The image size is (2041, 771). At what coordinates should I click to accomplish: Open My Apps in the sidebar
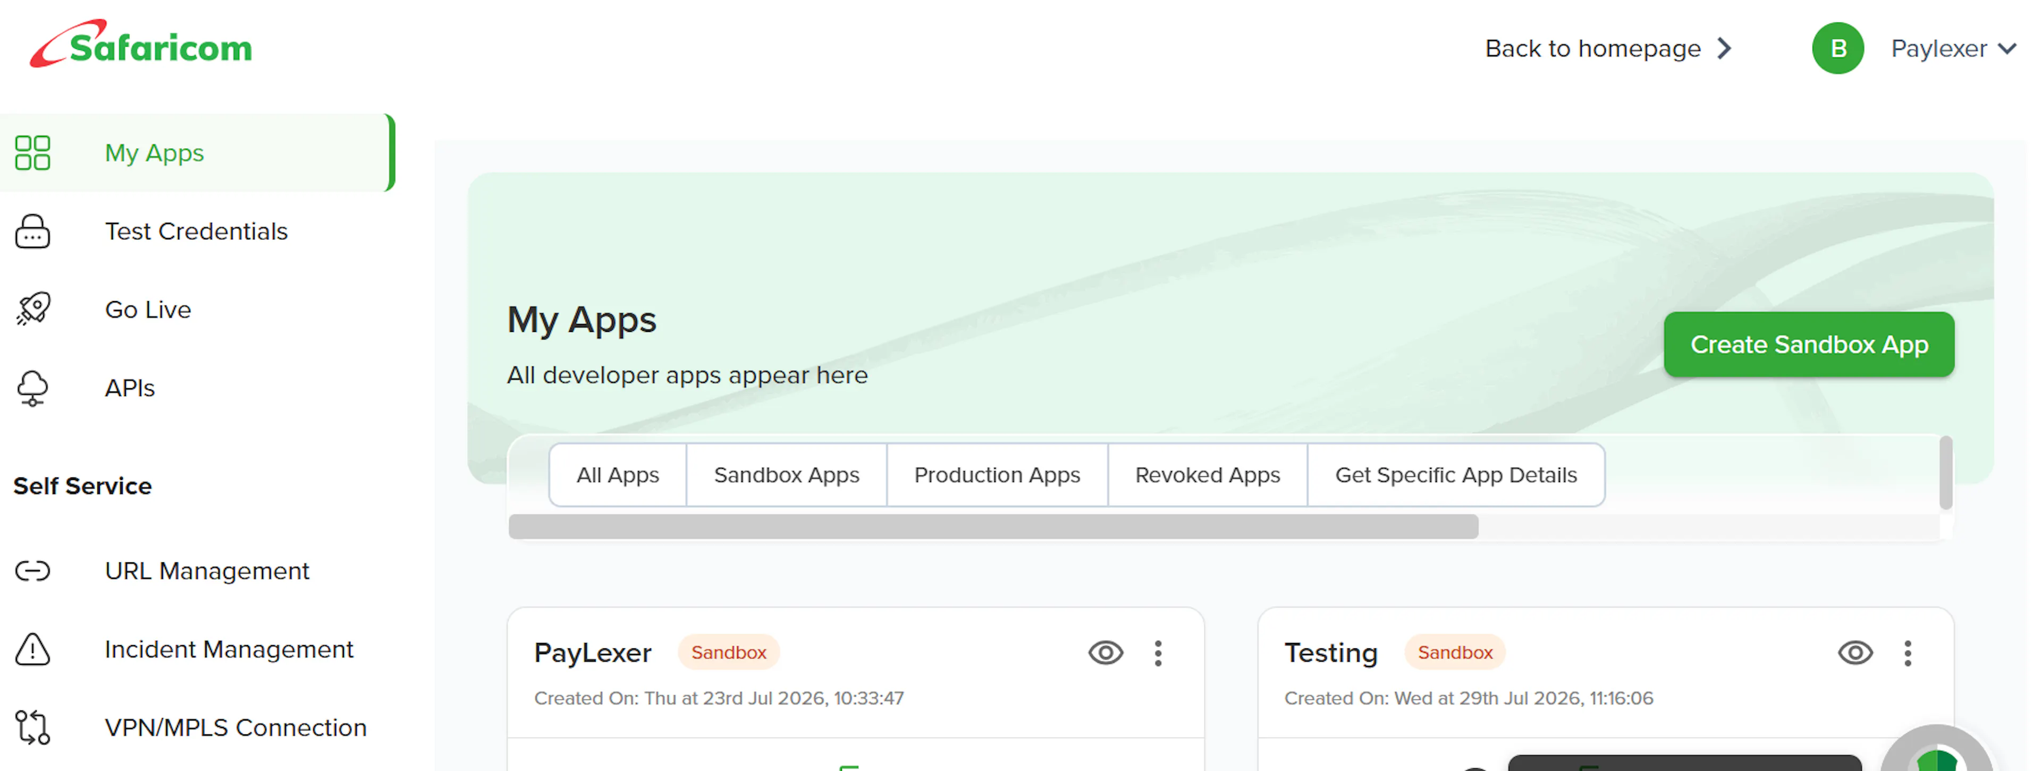[197, 153]
